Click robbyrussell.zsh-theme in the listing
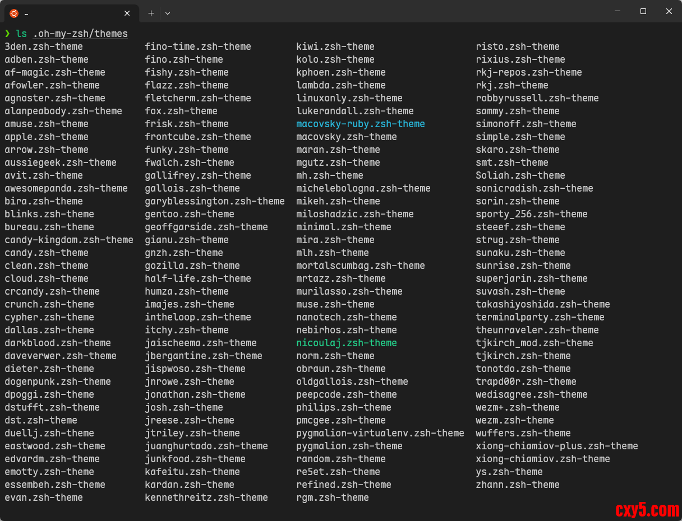The image size is (682, 521). (x=537, y=98)
